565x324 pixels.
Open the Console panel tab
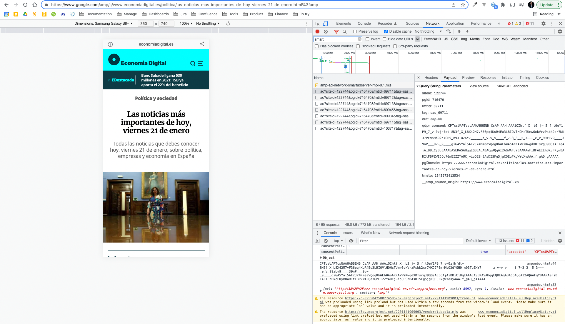click(x=364, y=24)
